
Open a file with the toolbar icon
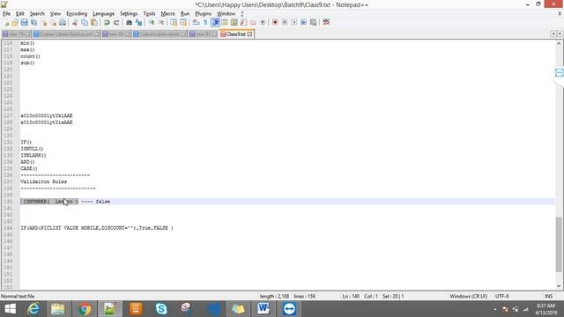click(x=15, y=22)
